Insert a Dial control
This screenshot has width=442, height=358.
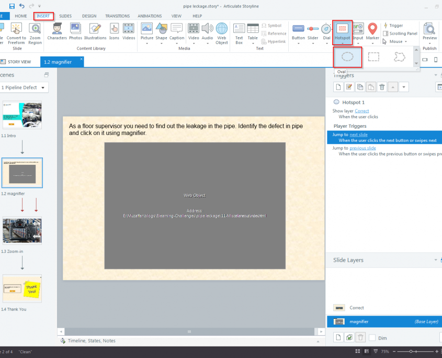[326, 31]
